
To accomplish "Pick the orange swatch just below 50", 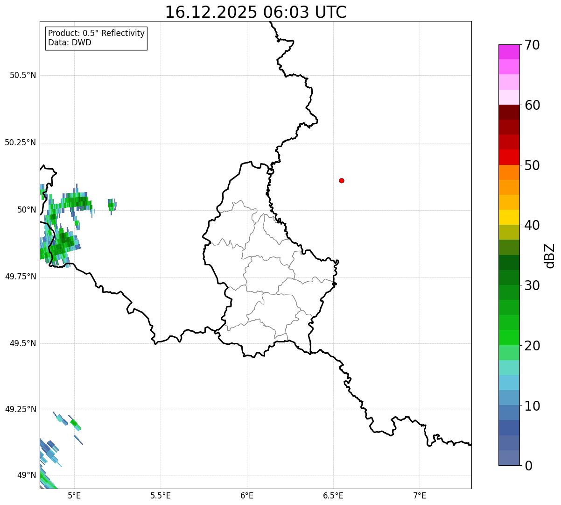I will [x=509, y=172].
